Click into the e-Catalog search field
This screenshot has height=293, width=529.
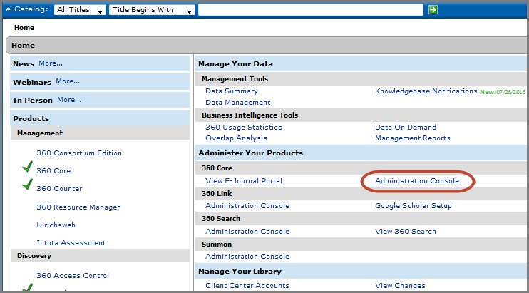point(310,10)
